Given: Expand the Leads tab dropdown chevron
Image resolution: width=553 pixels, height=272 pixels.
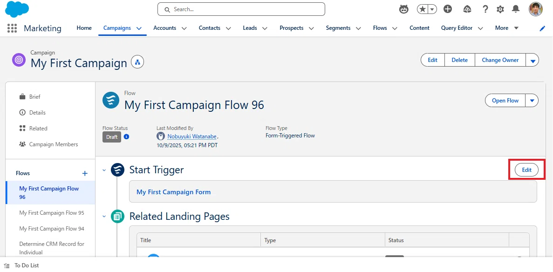Looking at the screenshot, I should (x=265, y=28).
